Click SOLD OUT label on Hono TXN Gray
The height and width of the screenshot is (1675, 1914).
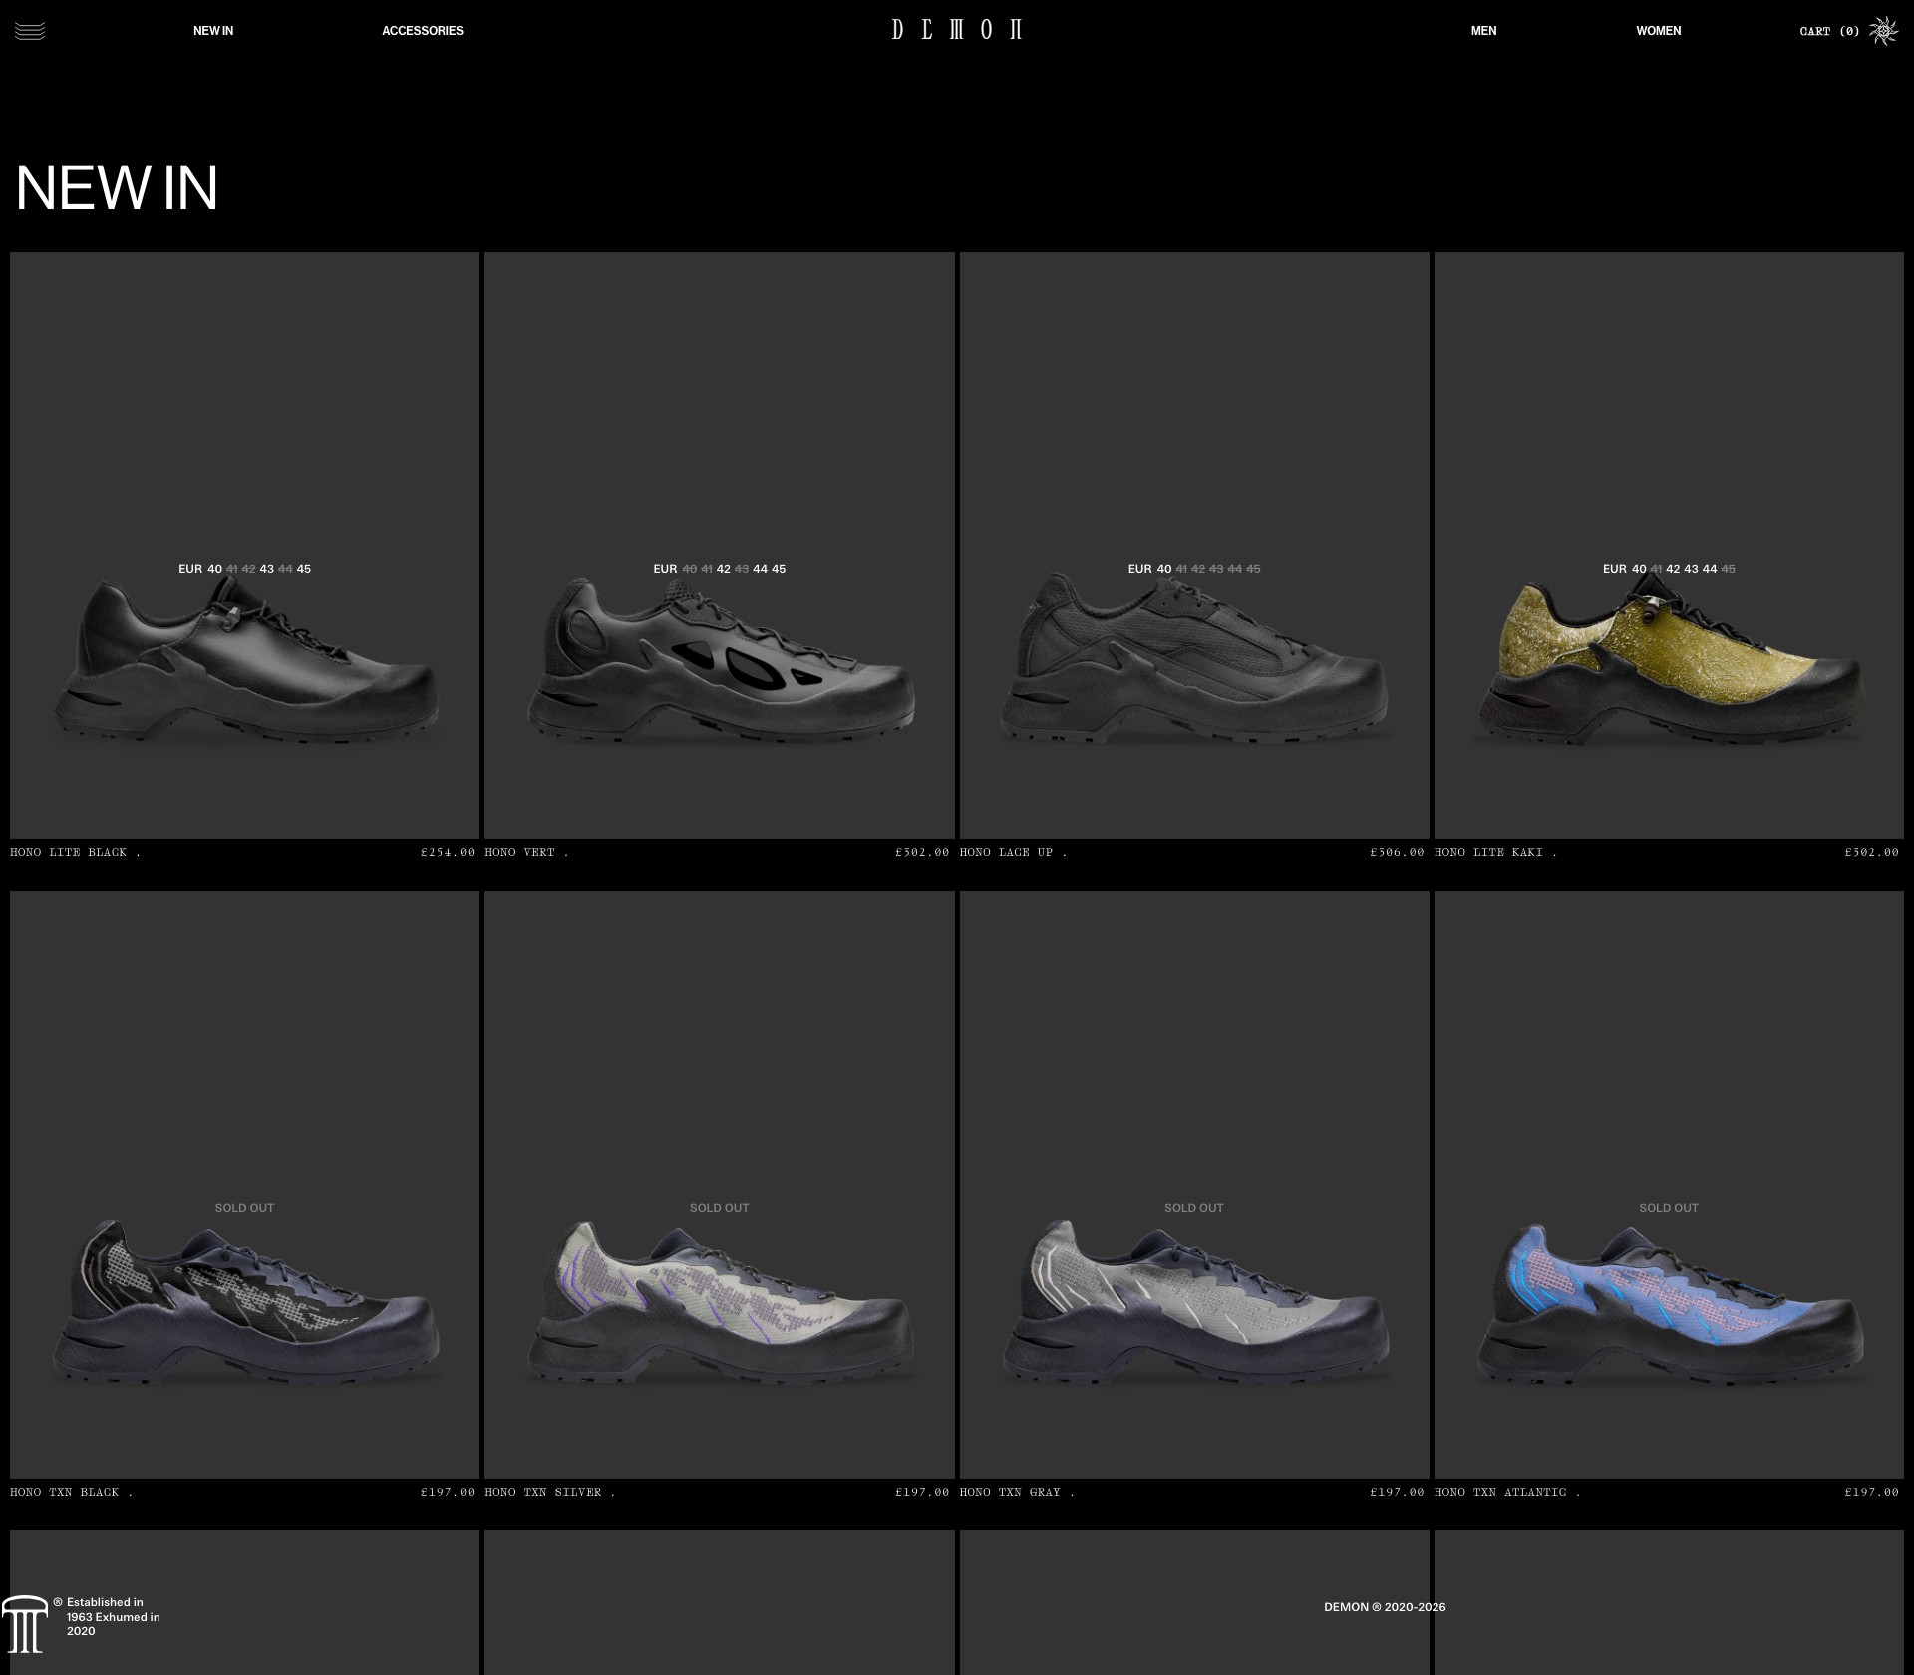1193,1208
